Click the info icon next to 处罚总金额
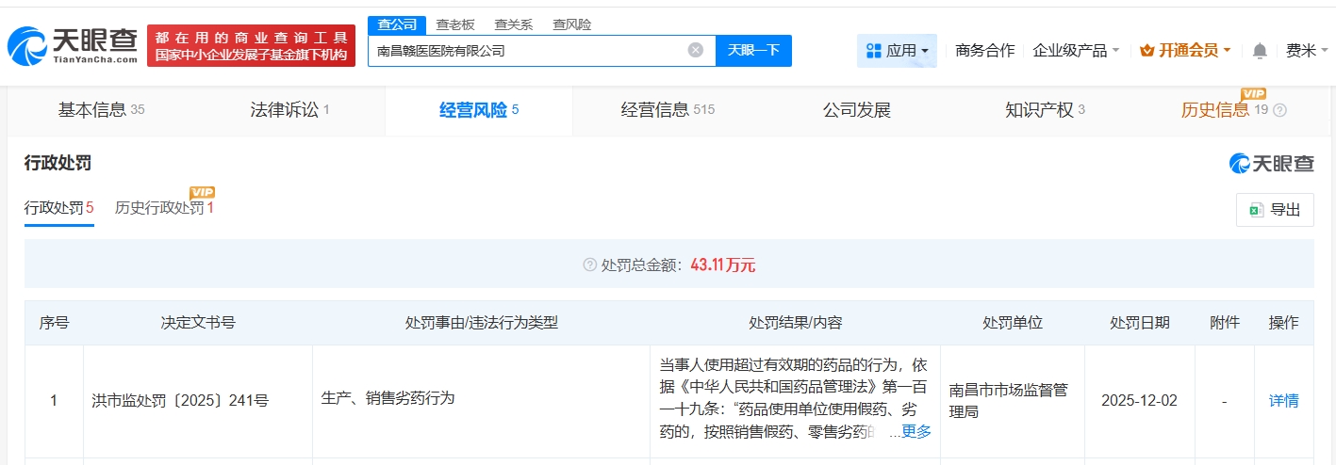This screenshot has height=465, width=1336. [x=590, y=265]
